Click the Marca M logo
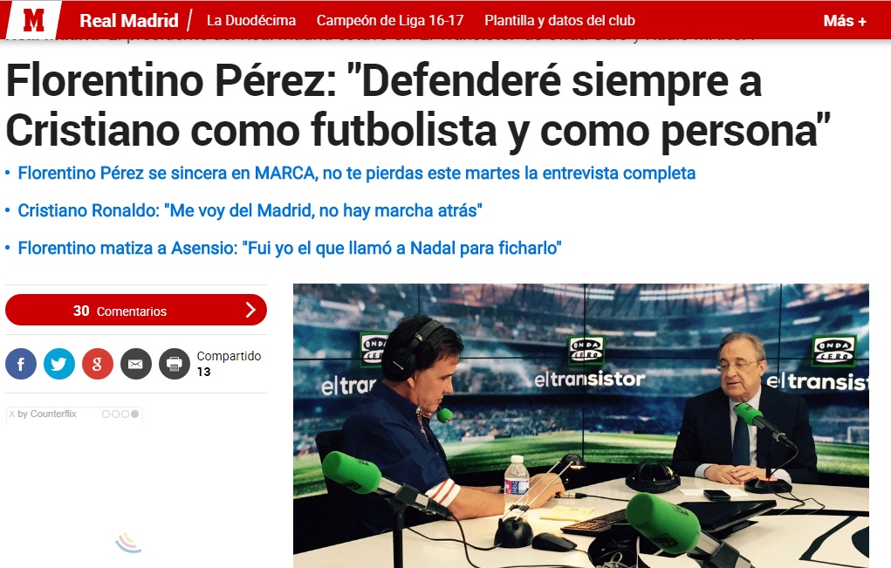 [x=33, y=20]
